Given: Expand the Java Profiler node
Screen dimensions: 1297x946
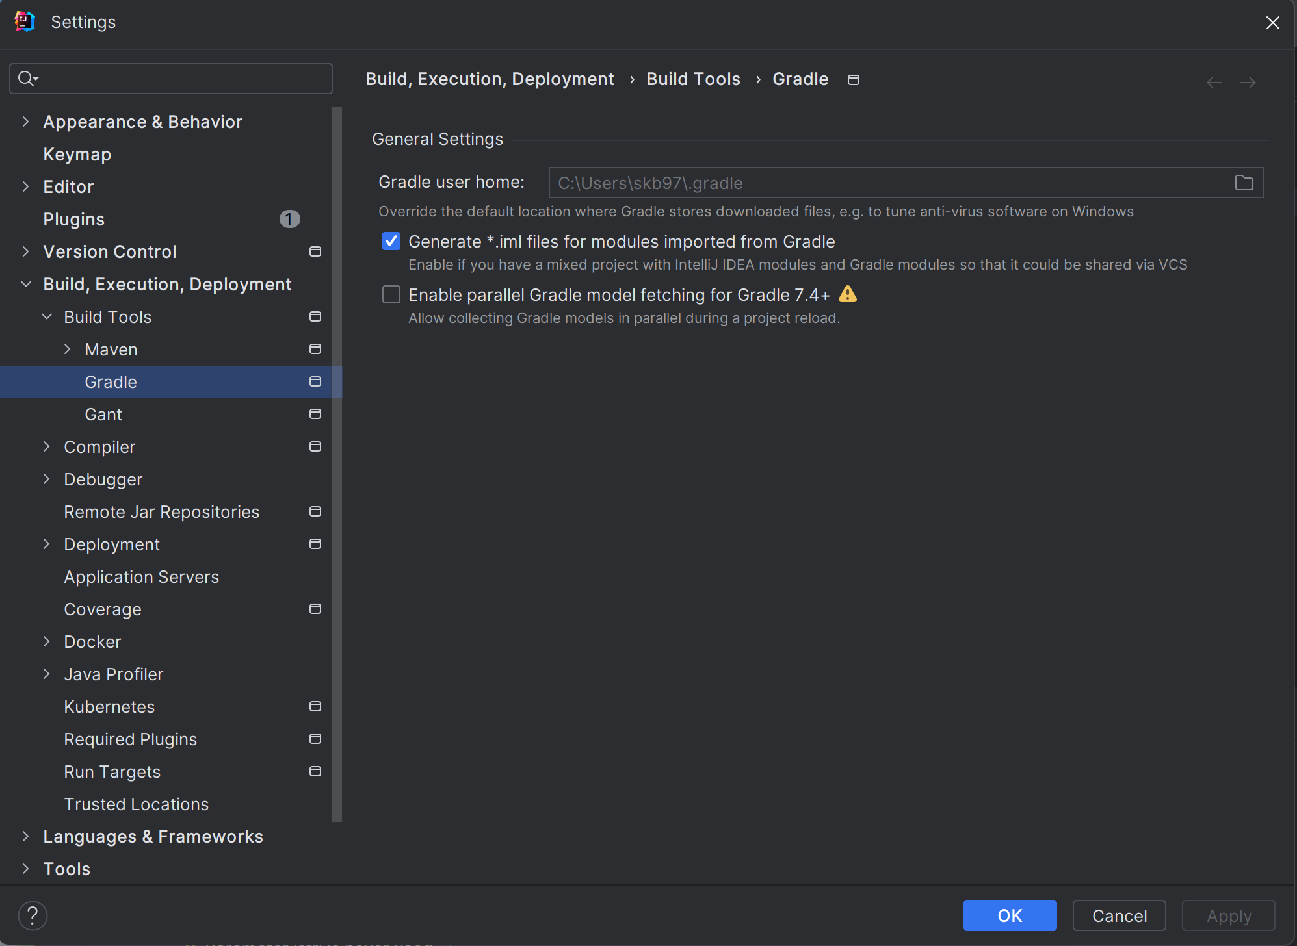Looking at the screenshot, I should [46, 674].
